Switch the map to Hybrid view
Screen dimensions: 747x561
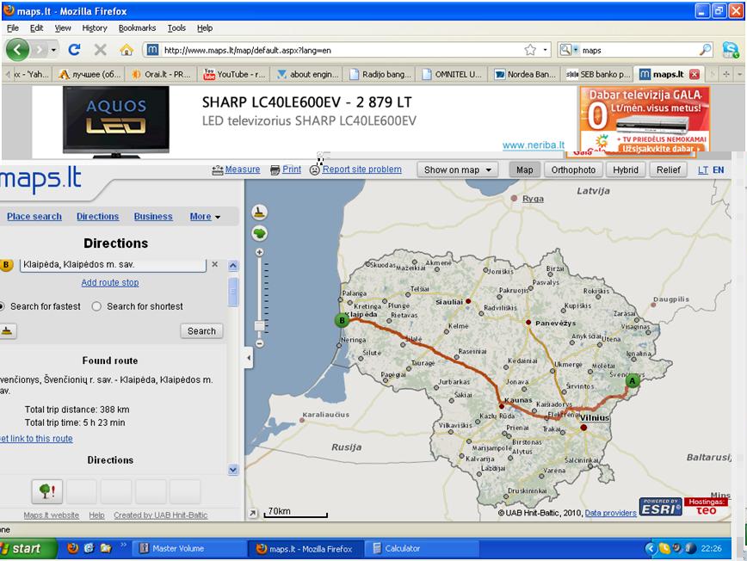(626, 170)
